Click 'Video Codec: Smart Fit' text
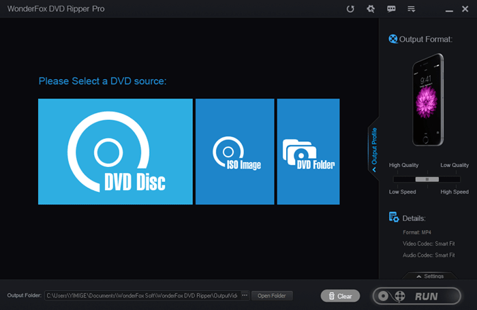 (429, 244)
